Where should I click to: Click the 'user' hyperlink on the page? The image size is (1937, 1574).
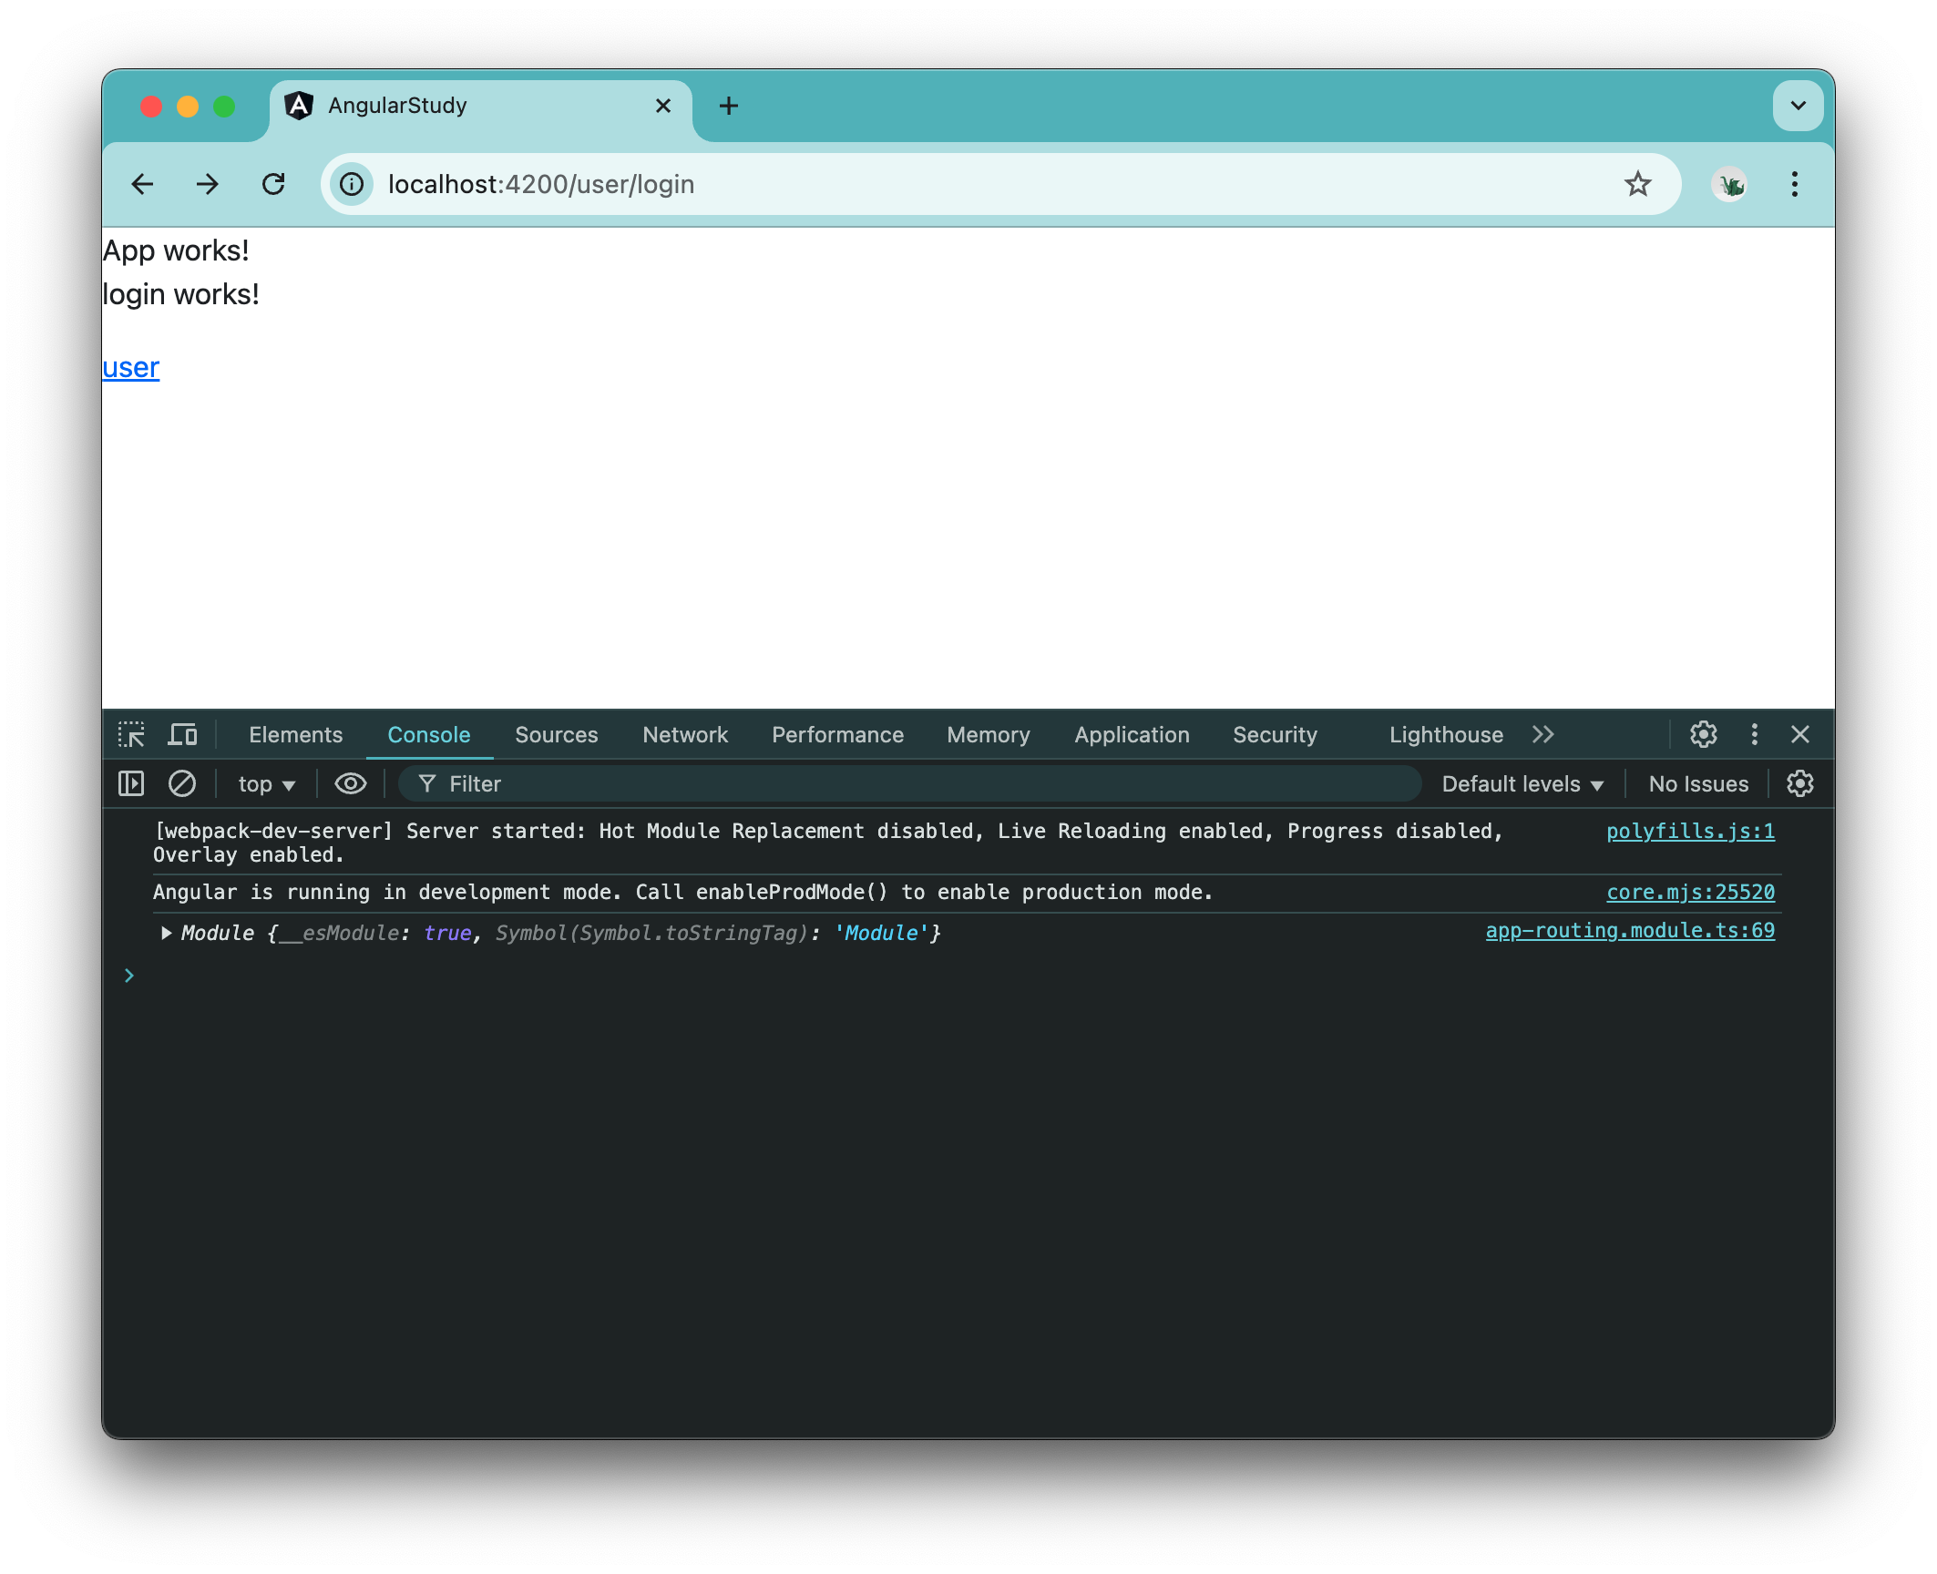(x=128, y=366)
